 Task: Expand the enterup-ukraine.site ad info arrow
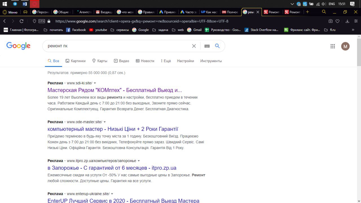tap(112, 194)
